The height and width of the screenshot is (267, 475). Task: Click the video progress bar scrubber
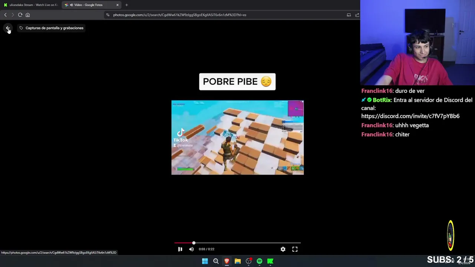pyautogui.click(x=194, y=243)
